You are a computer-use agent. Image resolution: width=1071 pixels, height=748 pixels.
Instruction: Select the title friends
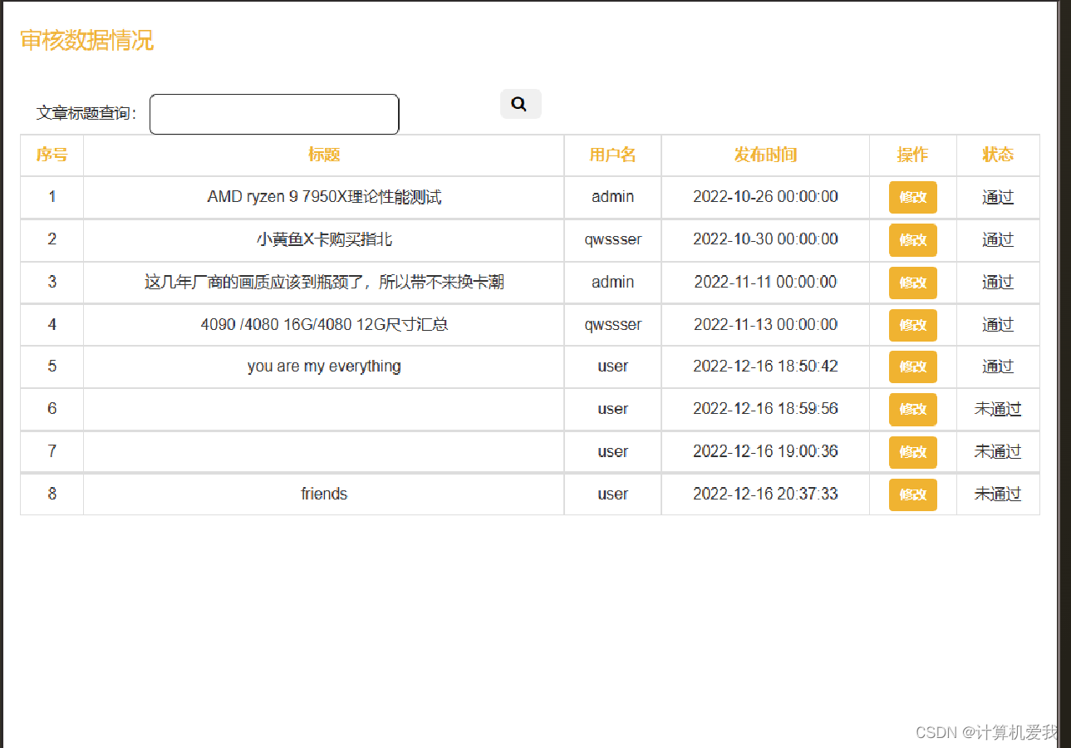324,494
